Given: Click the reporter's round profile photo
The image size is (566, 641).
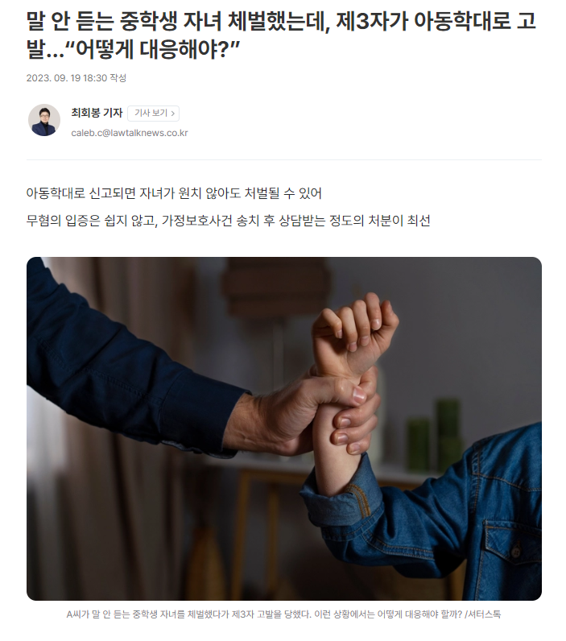Looking at the screenshot, I should pos(44,120).
